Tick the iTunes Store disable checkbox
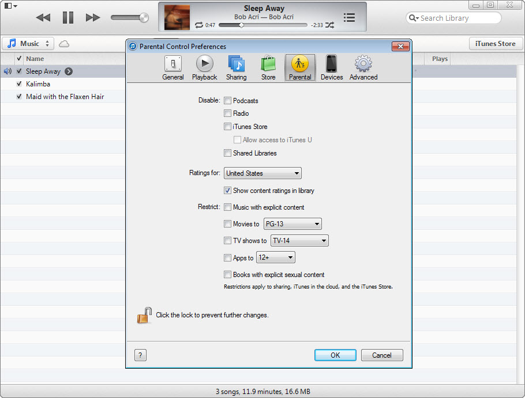Screen dimensions: 525x398 tap(228, 127)
